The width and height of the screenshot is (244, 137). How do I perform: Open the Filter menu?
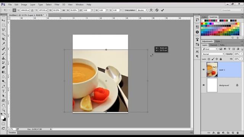[57, 5]
